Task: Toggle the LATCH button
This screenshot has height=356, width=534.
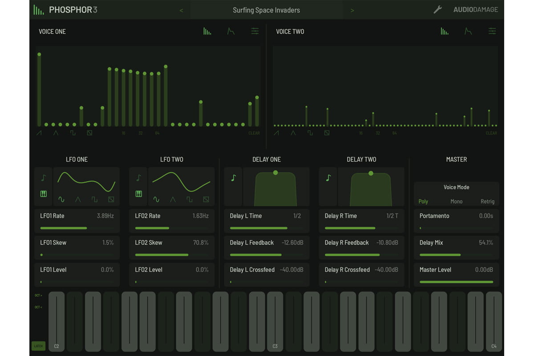Action: (x=38, y=346)
